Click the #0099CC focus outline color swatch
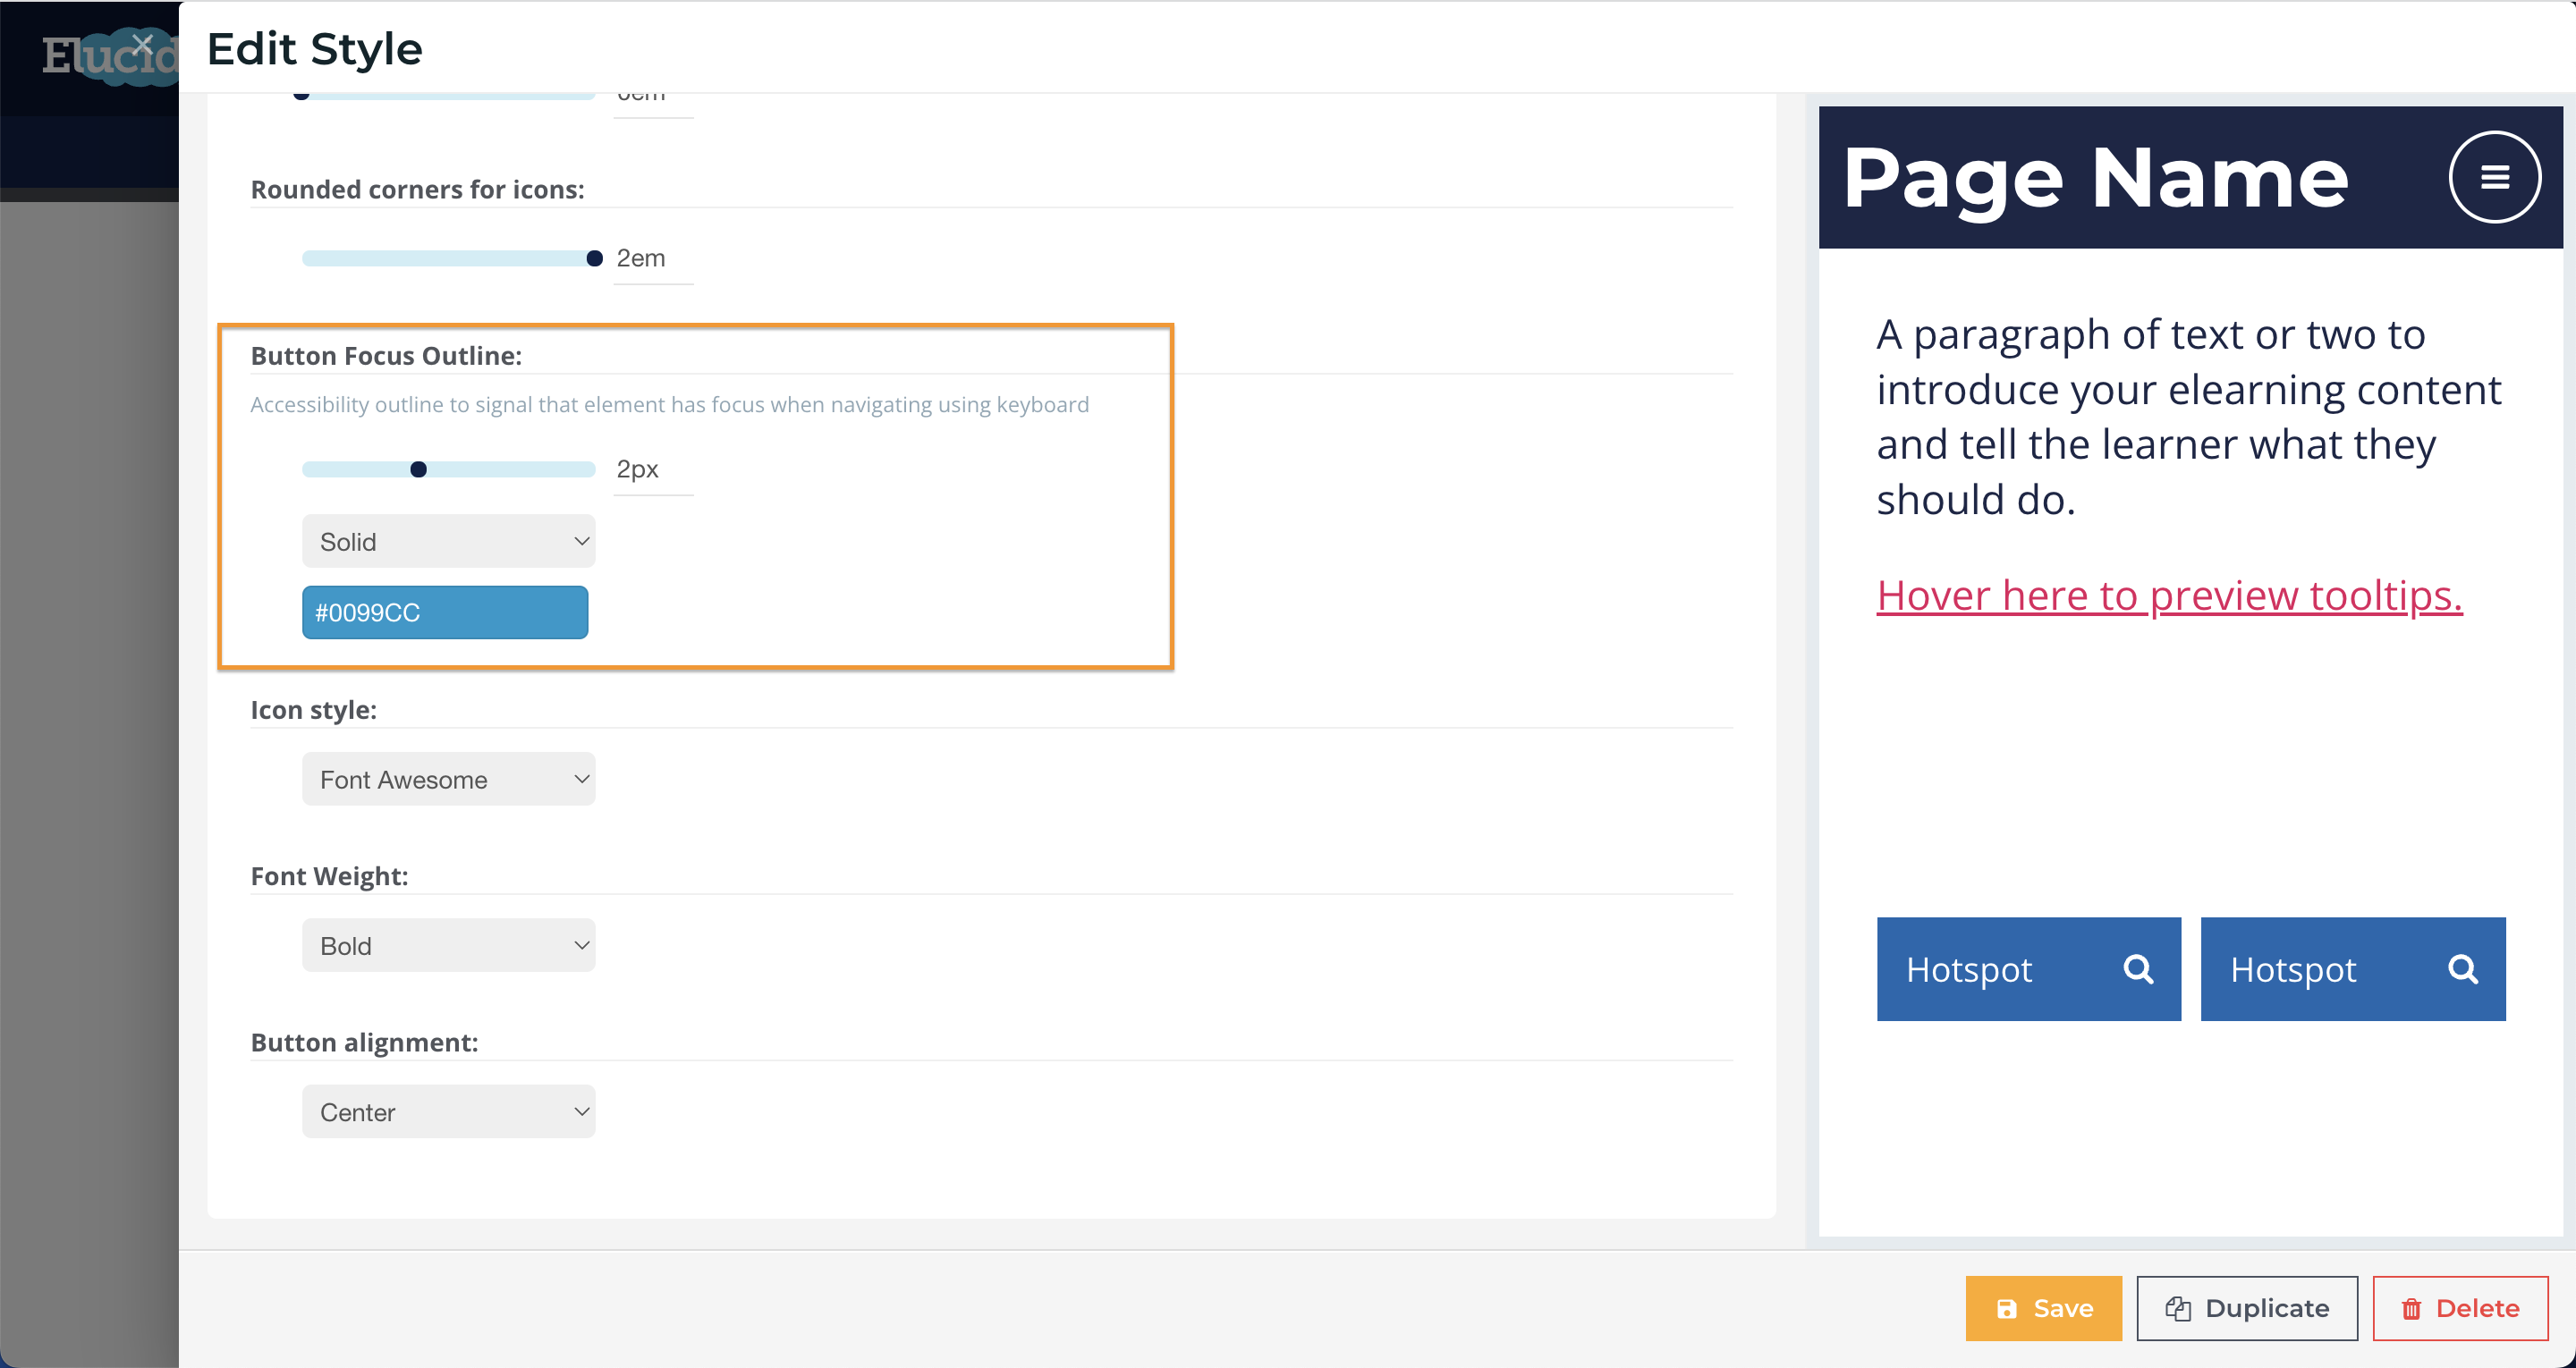The width and height of the screenshot is (2576, 1368). click(445, 612)
